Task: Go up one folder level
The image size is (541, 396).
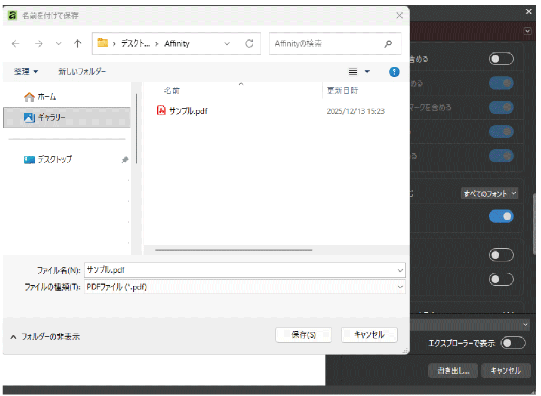Action: pyautogui.click(x=78, y=44)
